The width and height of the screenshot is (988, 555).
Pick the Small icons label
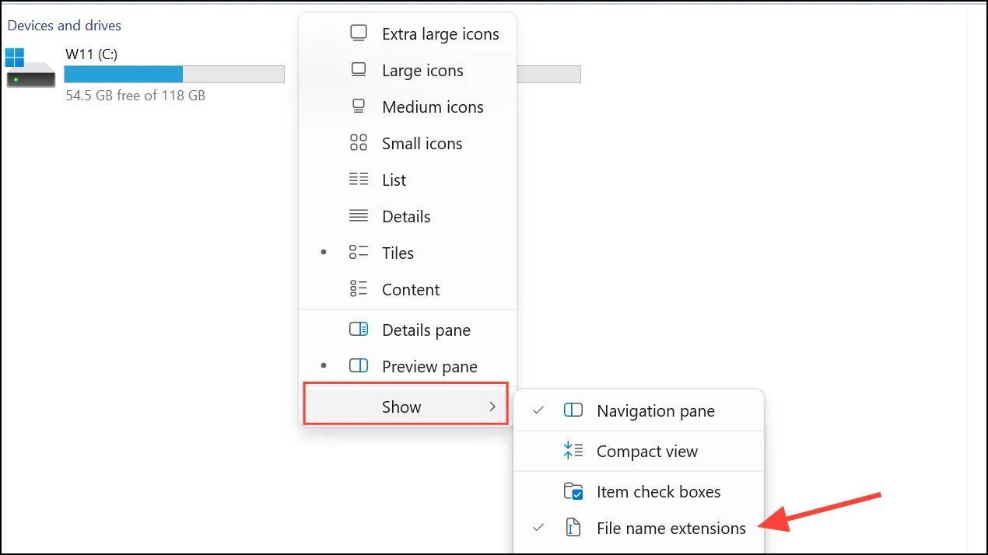[422, 144]
